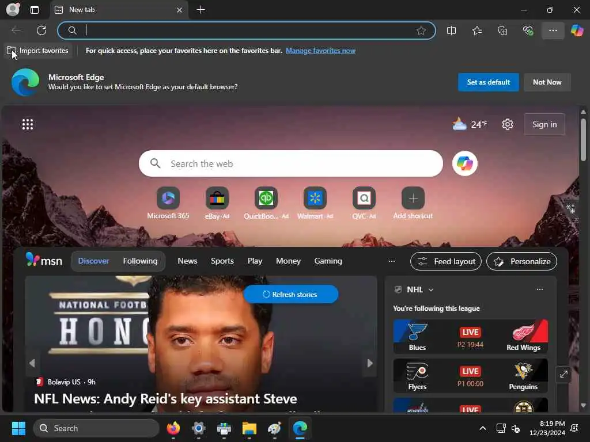Click Add shortcut plus tile

pos(413,203)
